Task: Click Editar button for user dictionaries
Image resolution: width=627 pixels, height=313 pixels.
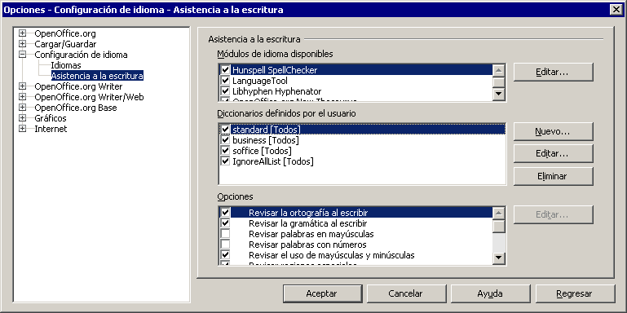Action: click(553, 153)
